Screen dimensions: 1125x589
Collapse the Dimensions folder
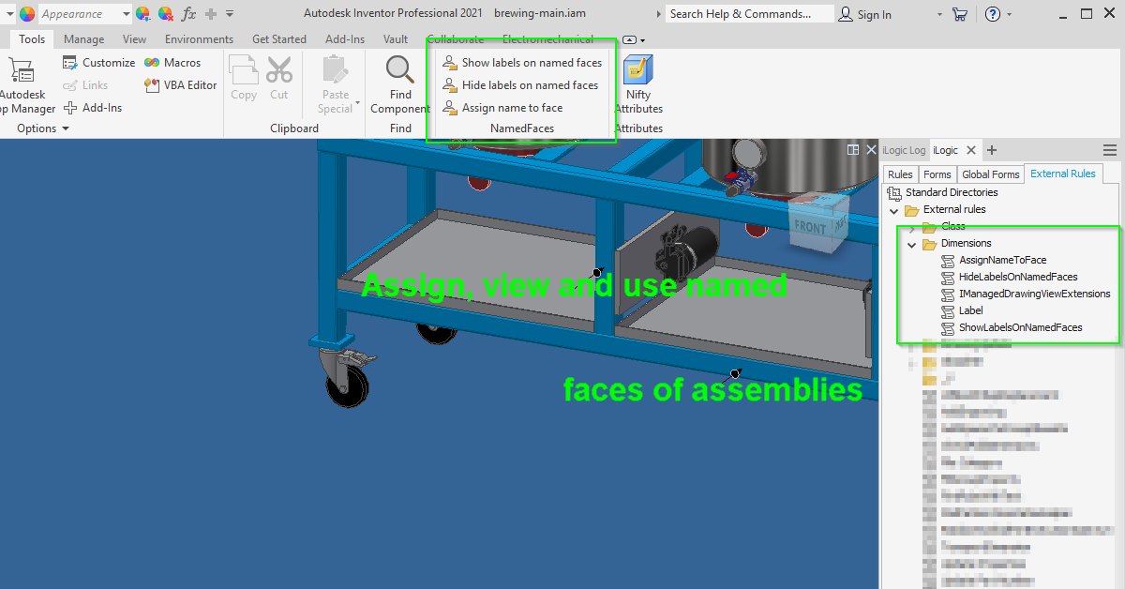[x=911, y=244]
